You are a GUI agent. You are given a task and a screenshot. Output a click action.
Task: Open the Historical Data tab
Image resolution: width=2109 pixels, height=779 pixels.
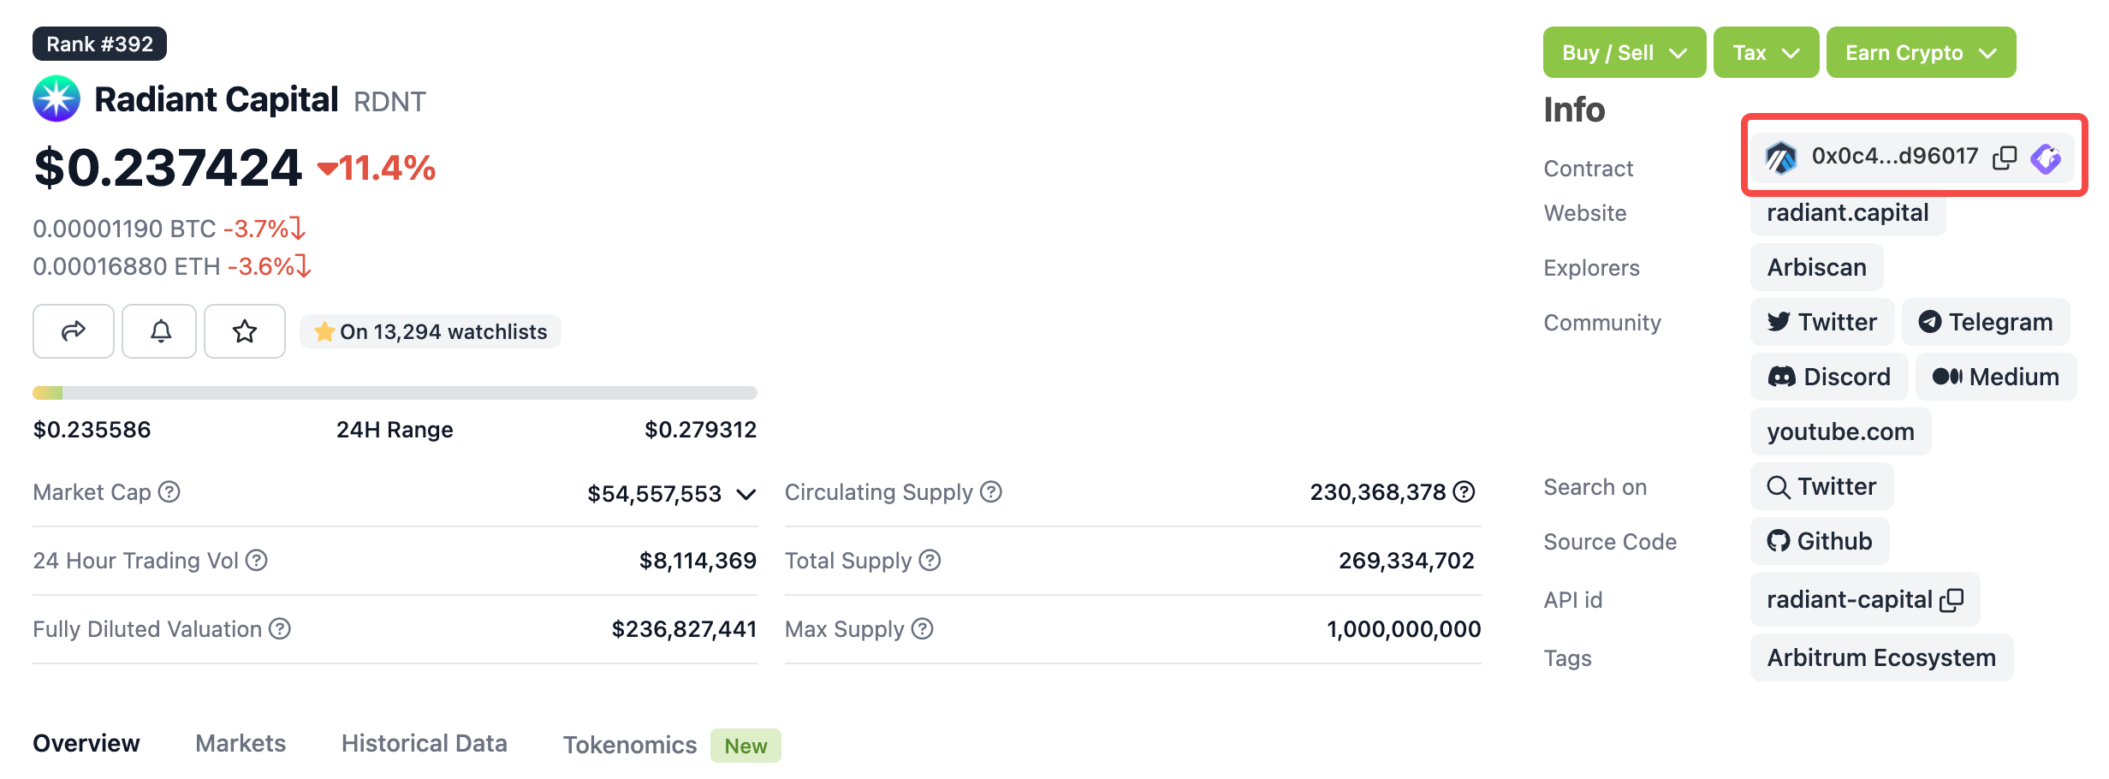(x=425, y=743)
